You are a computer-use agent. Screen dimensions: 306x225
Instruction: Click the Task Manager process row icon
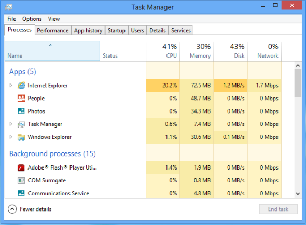21,124
